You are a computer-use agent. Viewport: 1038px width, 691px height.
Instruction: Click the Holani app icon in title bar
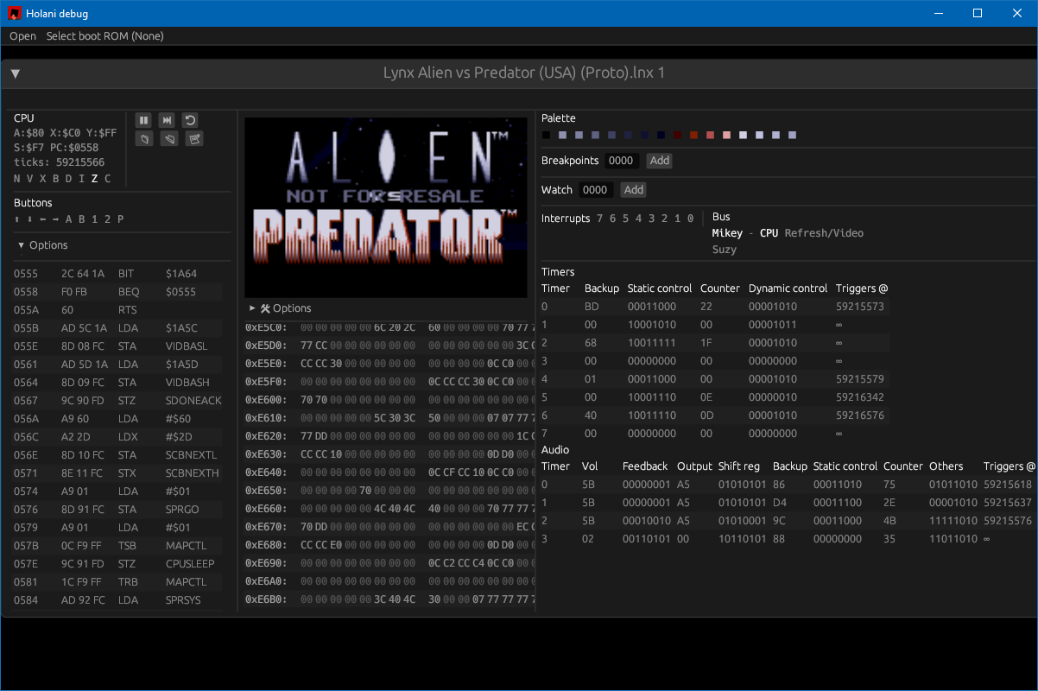[15, 13]
